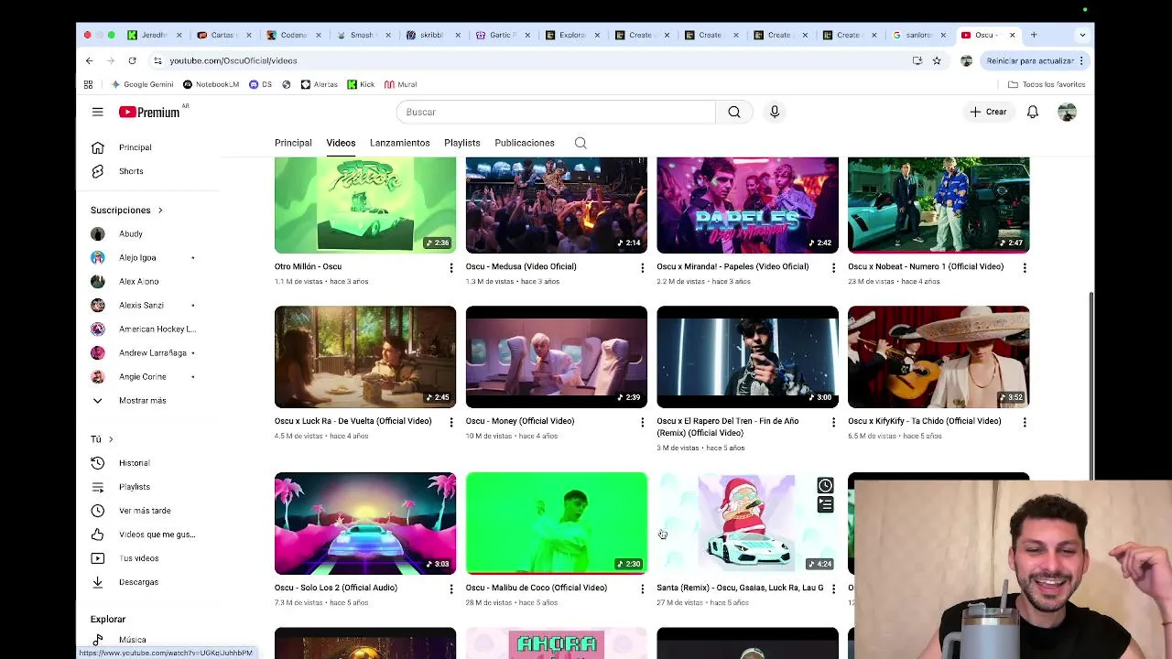Open NotebookLM bookmark
1172x659 pixels.
coord(212,84)
